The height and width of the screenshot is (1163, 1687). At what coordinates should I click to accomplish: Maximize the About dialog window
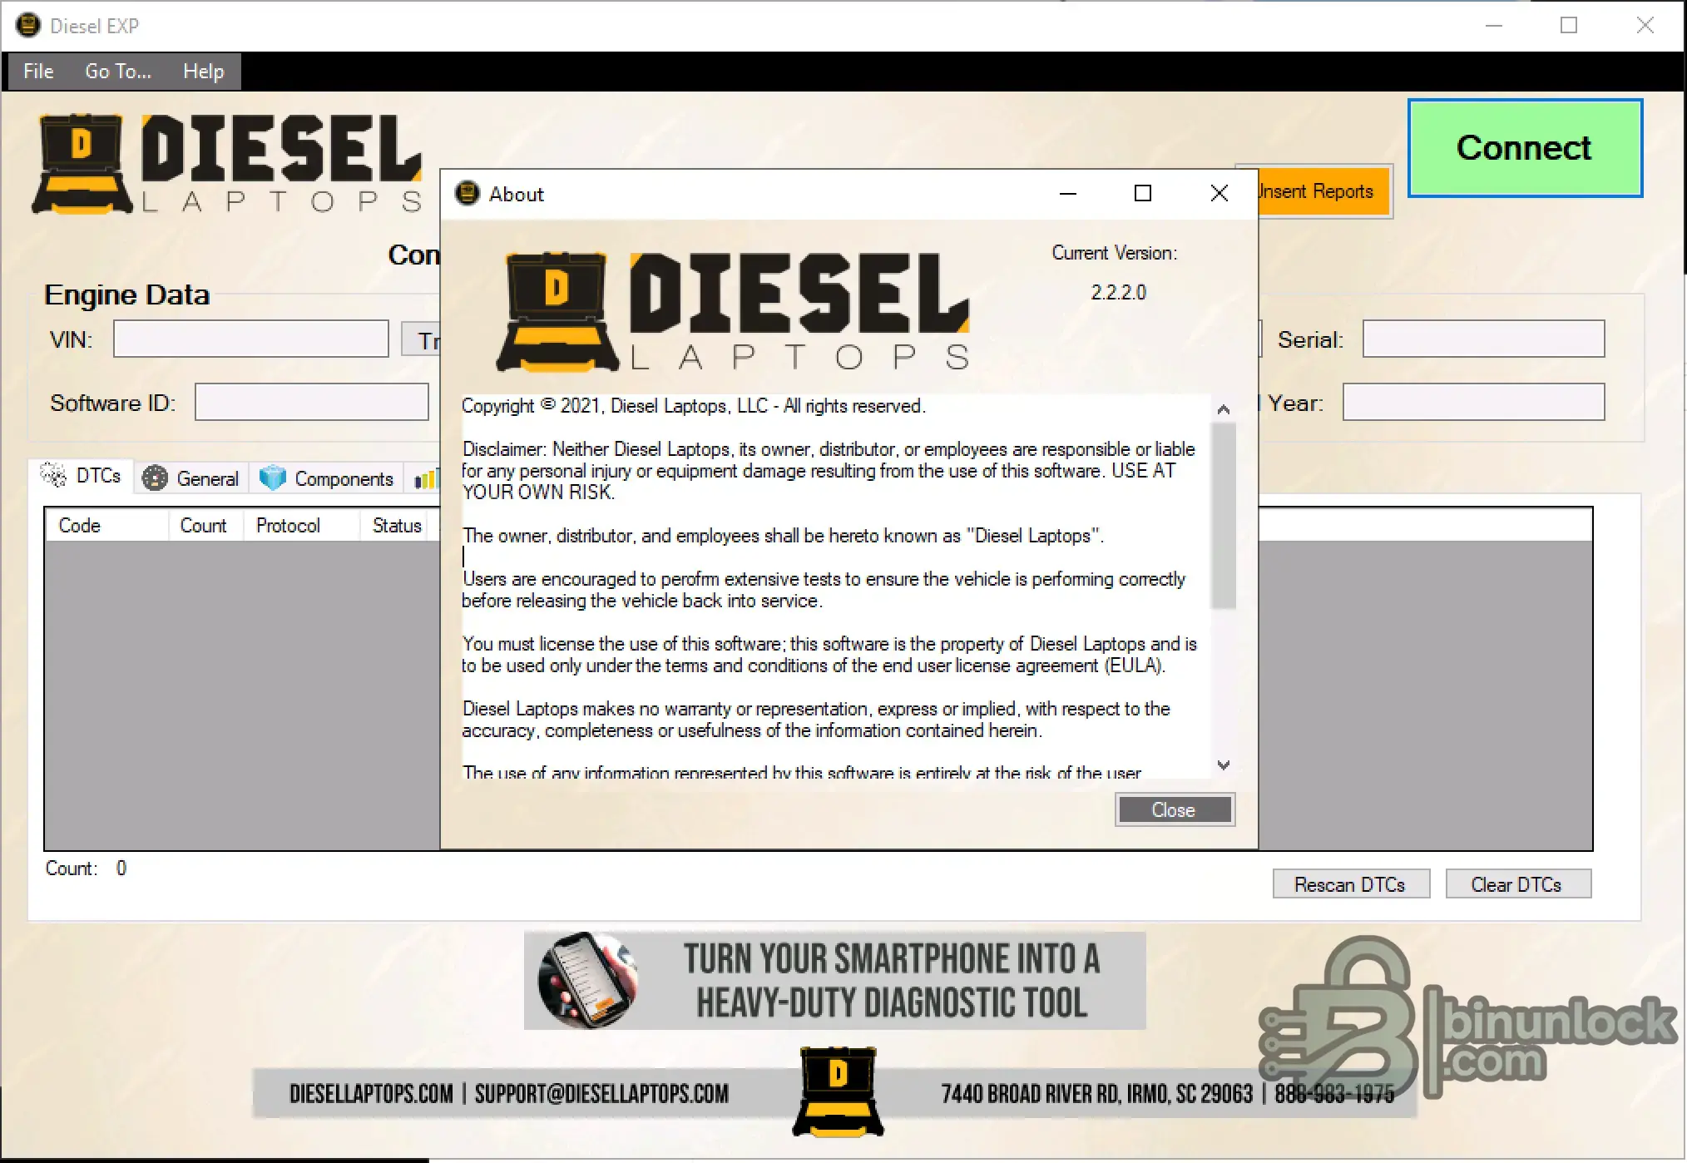point(1143,193)
